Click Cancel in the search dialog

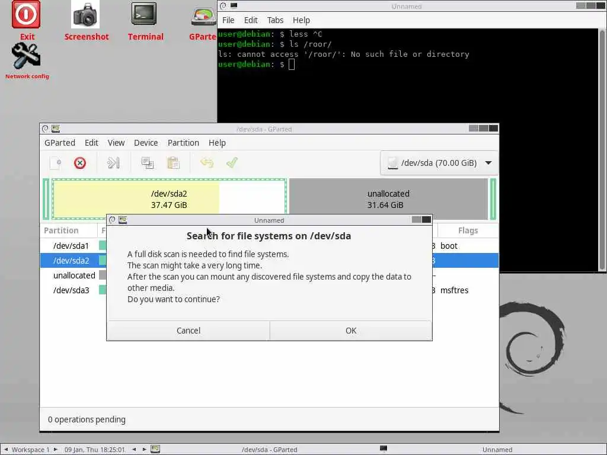pos(189,331)
